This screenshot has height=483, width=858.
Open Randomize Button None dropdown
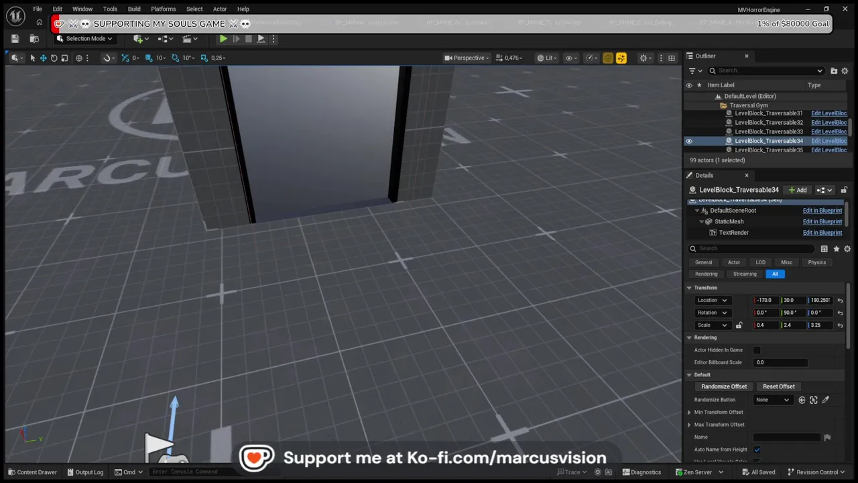(x=772, y=400)
